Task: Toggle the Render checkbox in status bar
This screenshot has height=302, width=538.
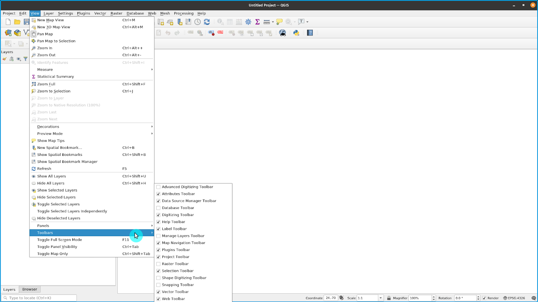Action: [x=484, y=298]
